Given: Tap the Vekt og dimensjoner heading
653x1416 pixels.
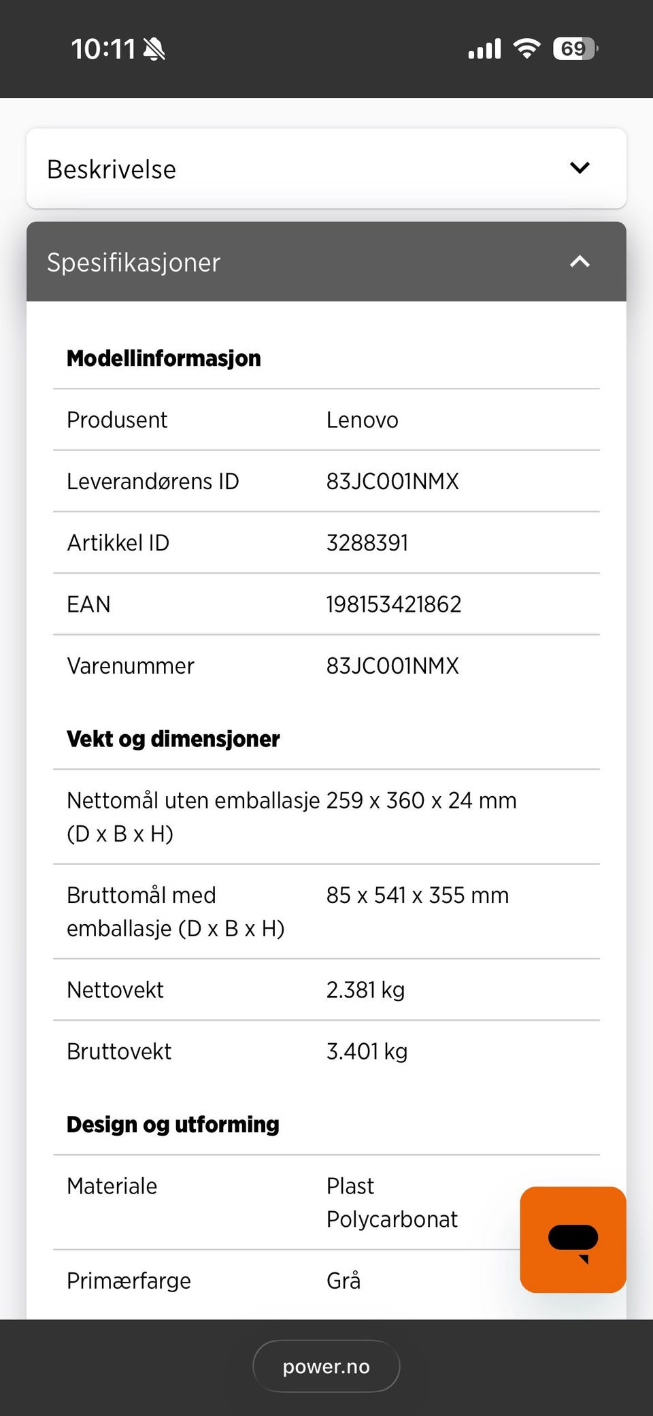Looking at the screenshot, I should (x=173, y=739).
